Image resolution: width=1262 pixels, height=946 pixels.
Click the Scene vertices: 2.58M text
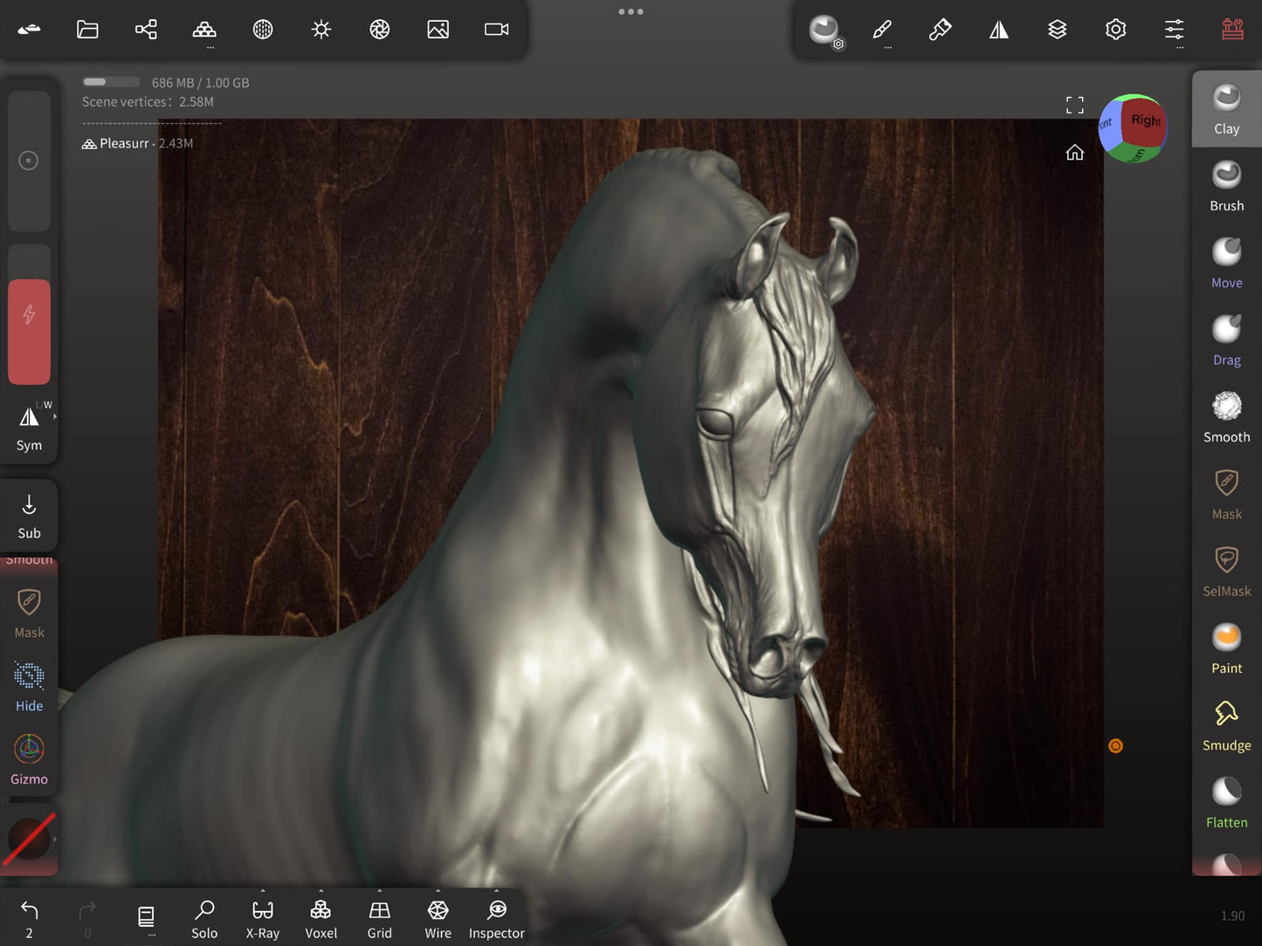click(148, 102)
